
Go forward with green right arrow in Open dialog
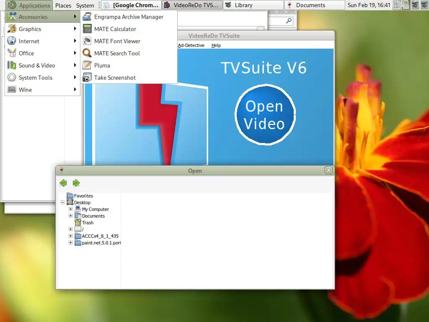(76, 183)
